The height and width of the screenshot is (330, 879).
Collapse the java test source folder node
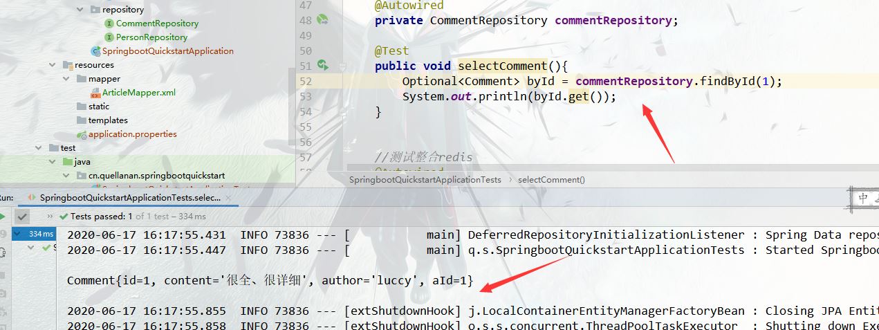(x=53, y=162)
